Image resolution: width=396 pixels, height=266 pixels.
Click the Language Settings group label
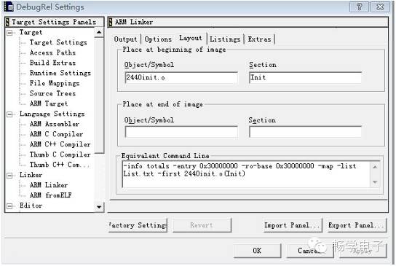coord(52,114)
